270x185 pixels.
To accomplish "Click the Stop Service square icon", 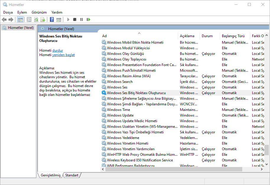I will coord(75,19).
